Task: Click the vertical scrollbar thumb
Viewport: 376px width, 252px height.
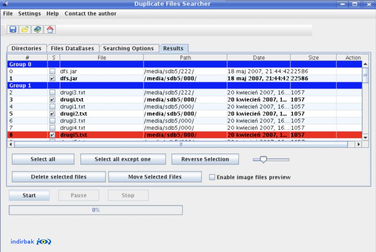Action: (x=365, y=75)
